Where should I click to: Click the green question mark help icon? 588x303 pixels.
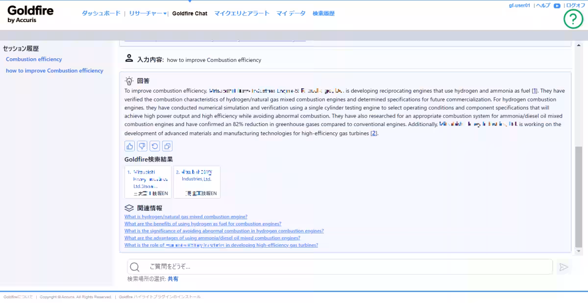click(x=573, y=20)
